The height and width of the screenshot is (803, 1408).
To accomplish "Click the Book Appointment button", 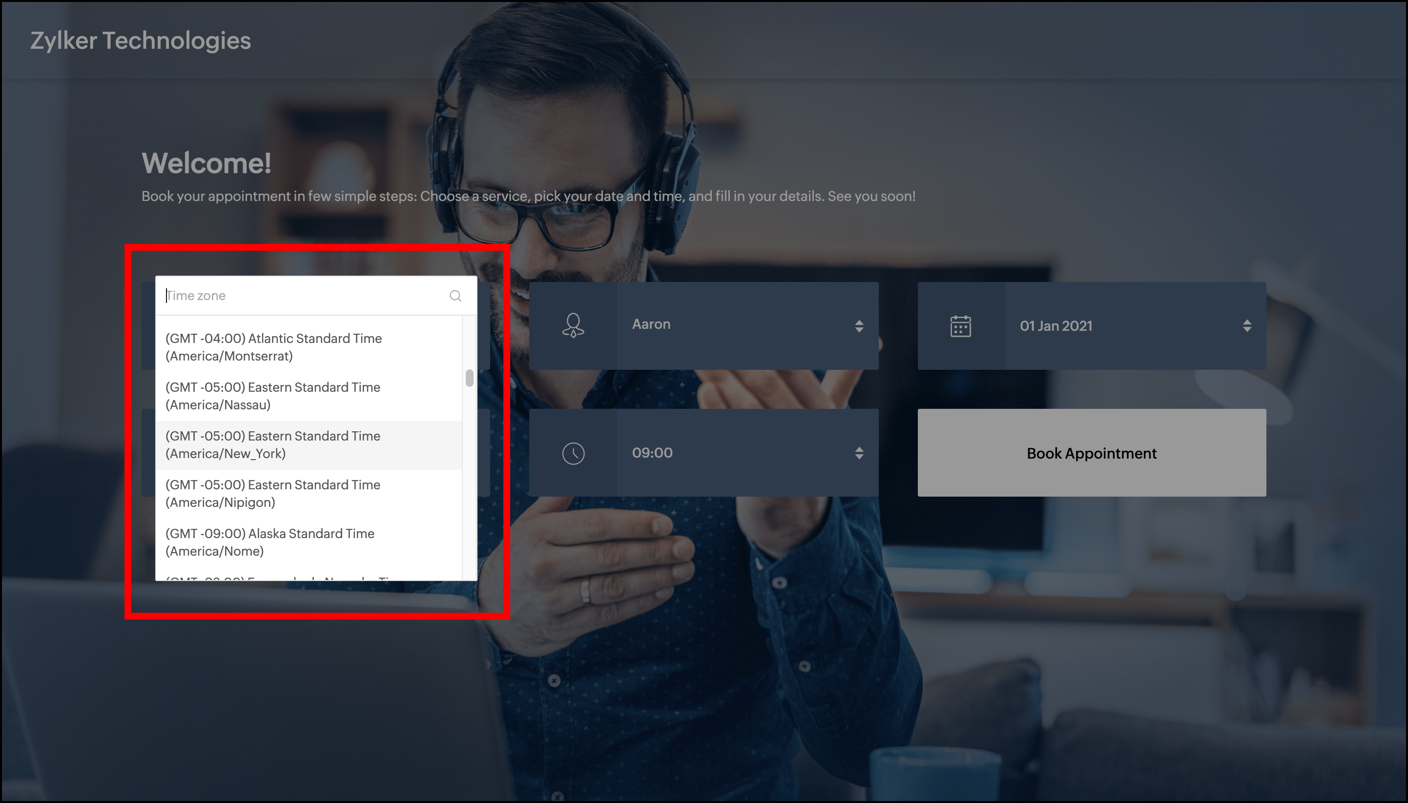I will pyautogui.click(x=1091, y=453).
